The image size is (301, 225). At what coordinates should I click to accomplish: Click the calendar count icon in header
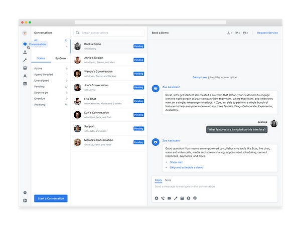coord(244,33)
